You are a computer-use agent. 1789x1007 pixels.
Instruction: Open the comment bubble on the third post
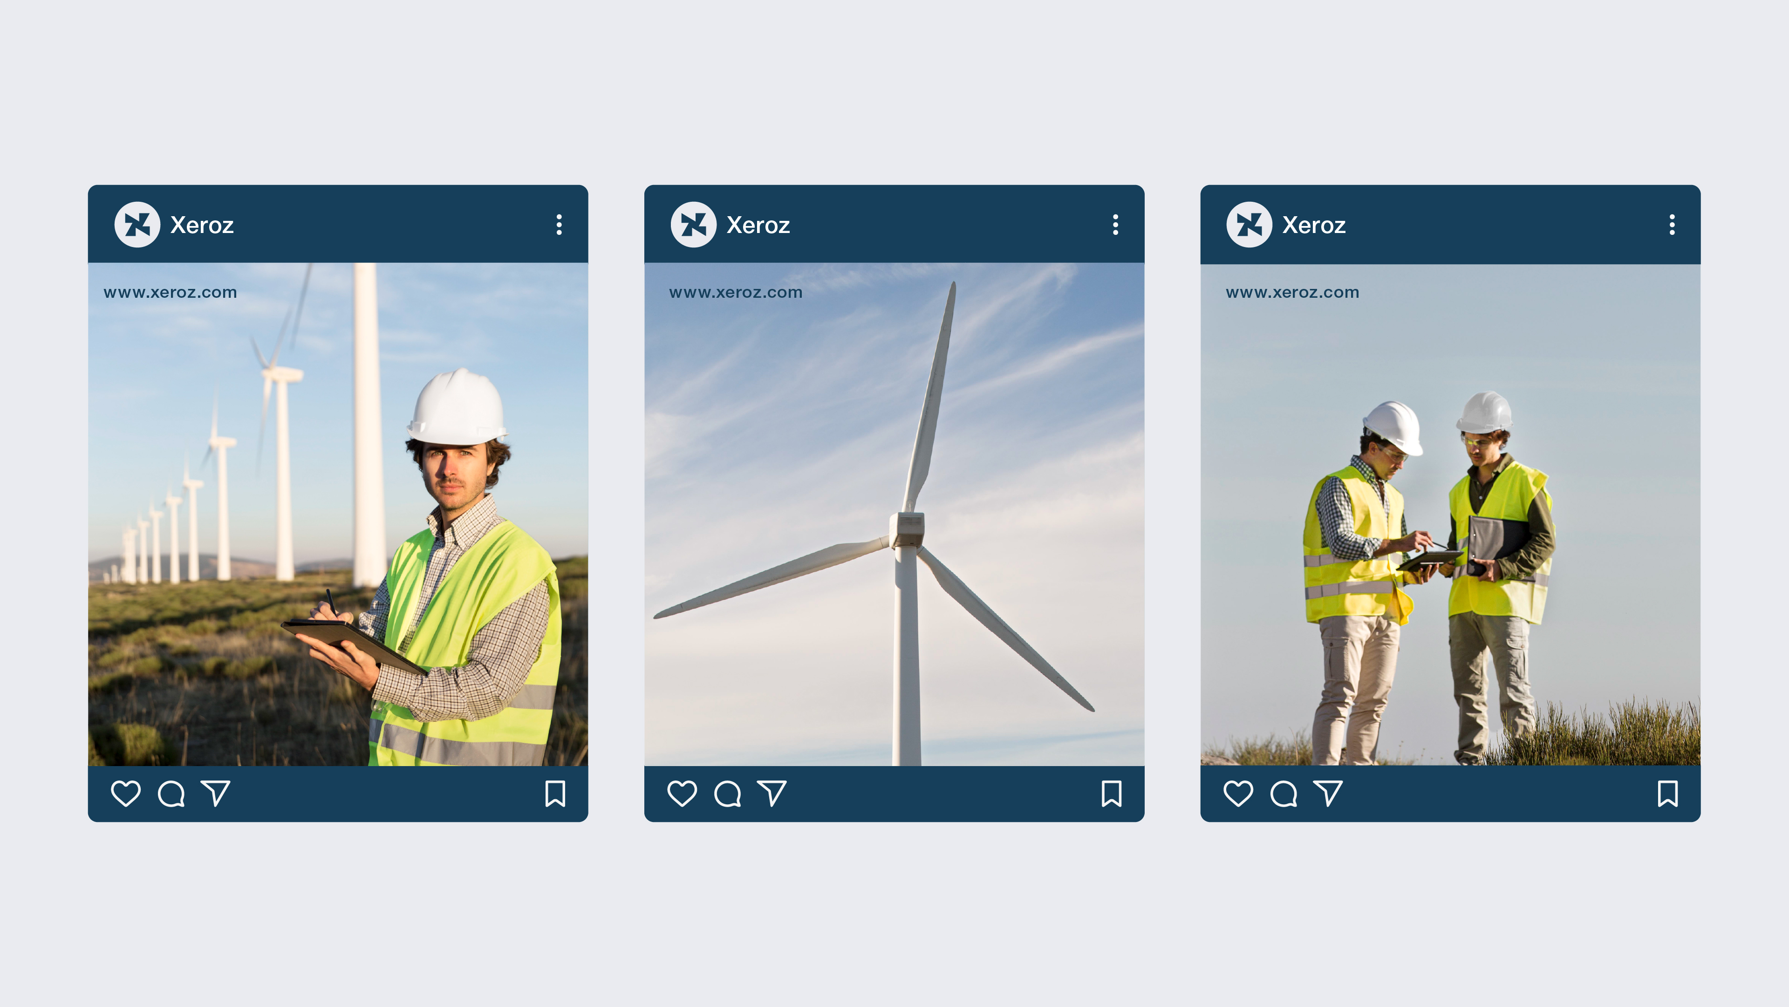[1284, 793]
